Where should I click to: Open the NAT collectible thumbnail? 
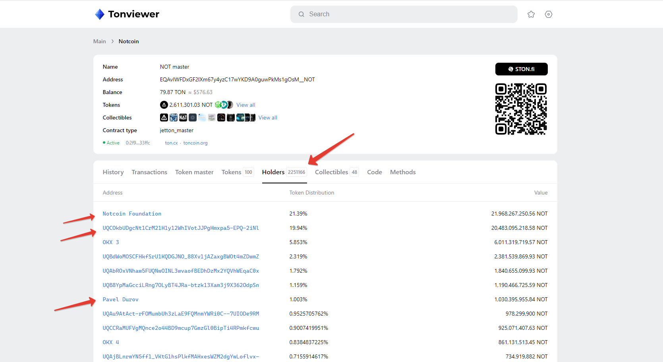(x=183, y=117)
